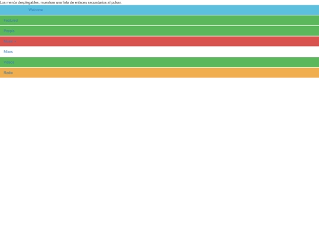Click the text about menús desplegables
Viewport: 319px width, 239px height.
[x=61, y=2]
